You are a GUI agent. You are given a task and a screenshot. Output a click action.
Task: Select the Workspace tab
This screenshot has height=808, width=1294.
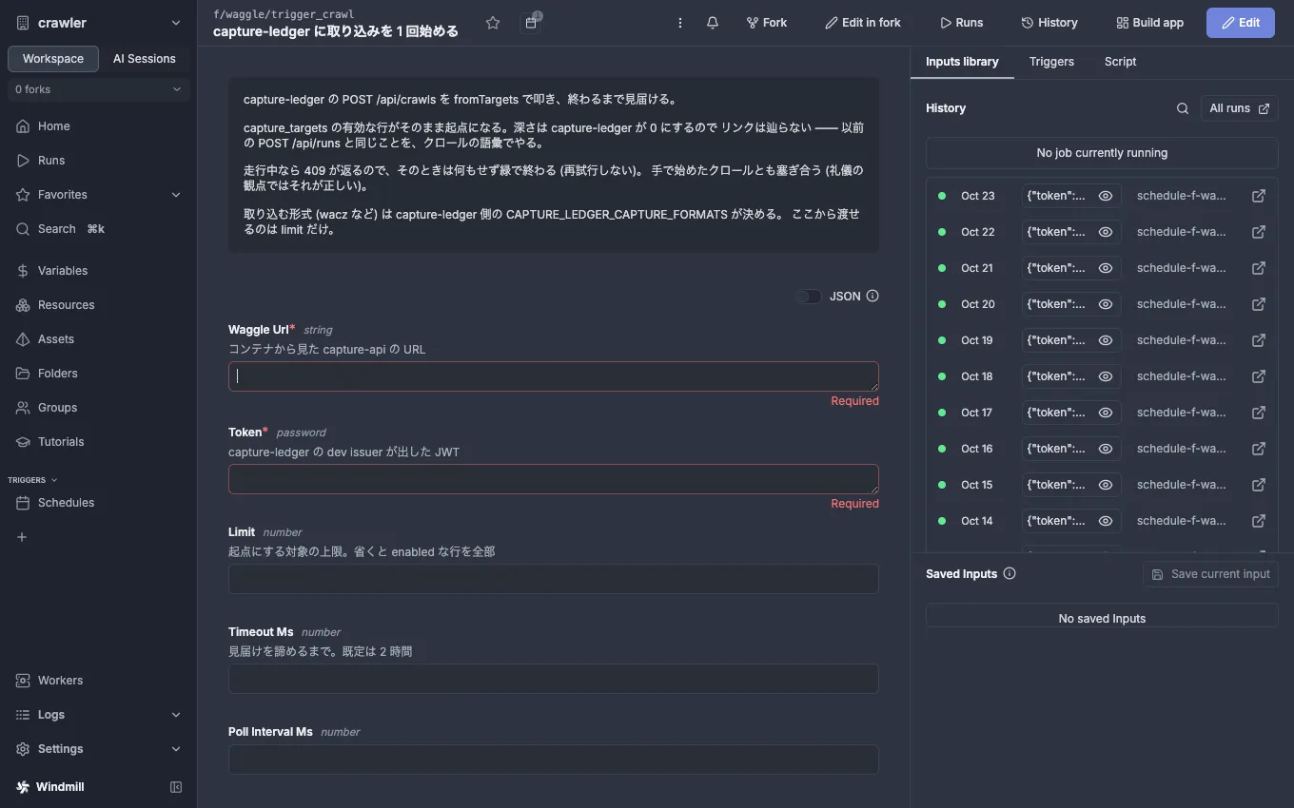click(53, 59)
